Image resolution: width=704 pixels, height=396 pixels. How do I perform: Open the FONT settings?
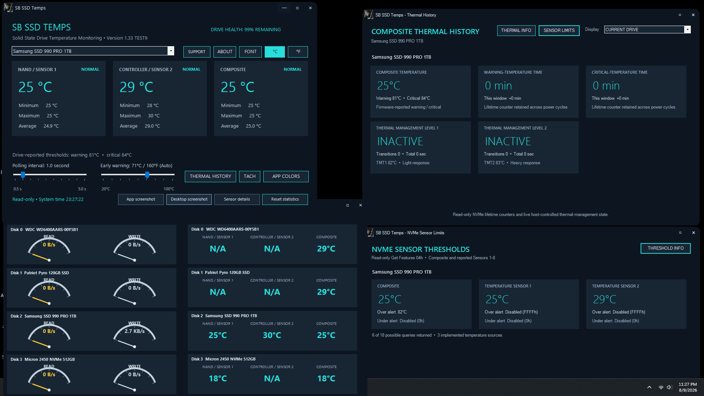[250, 52]
